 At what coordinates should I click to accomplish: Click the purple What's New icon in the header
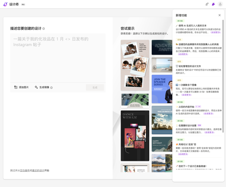coord(213,4)
